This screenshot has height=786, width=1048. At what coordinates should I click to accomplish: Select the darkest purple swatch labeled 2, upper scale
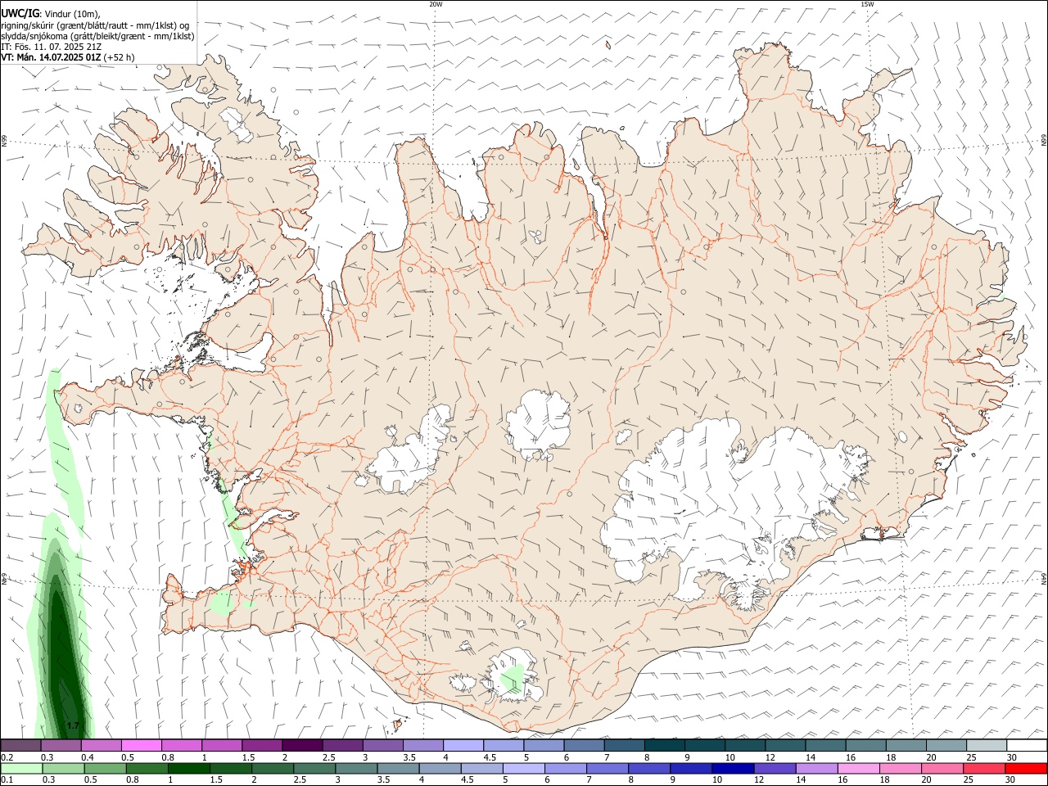302,745
